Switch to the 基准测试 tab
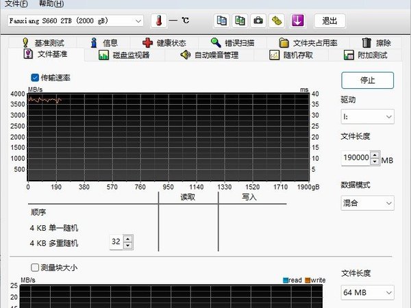 tap(44, 42)
